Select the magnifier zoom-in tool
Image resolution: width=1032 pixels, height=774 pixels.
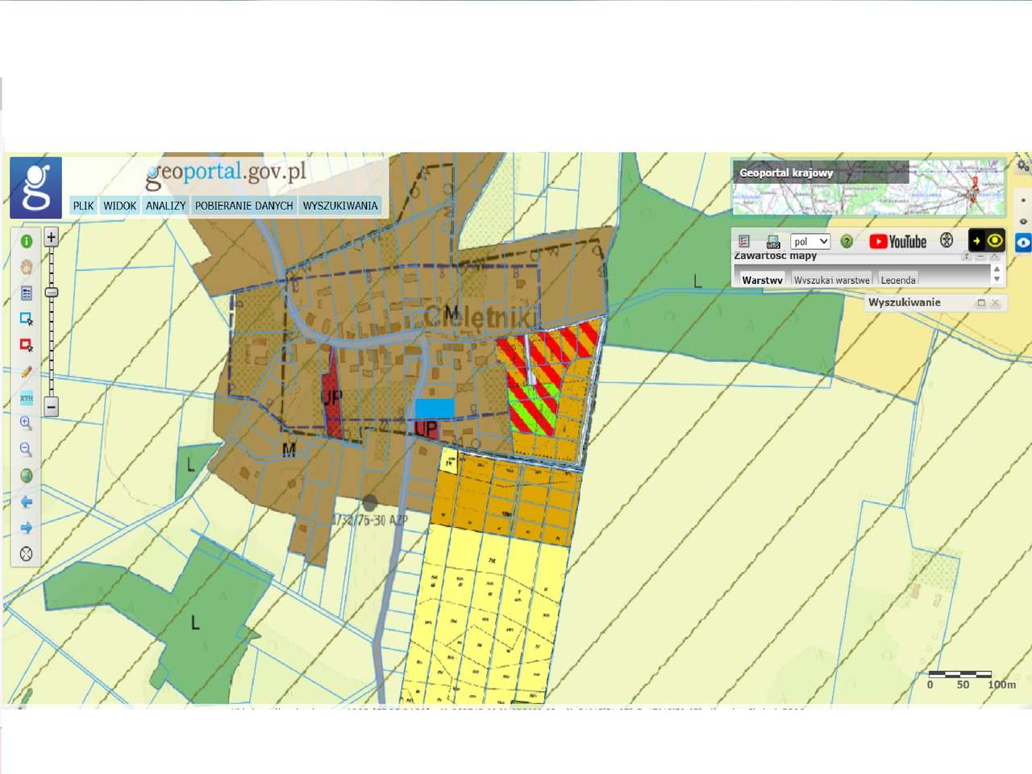(27, 423)
